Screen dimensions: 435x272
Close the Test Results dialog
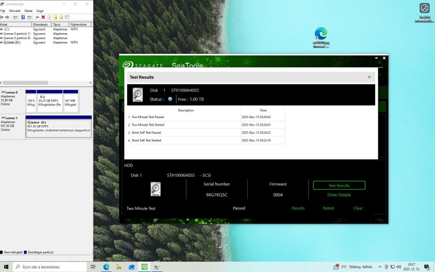tap(369, 77)
